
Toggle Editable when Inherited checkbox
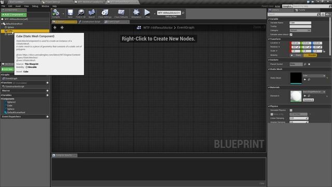click(291, 35)
